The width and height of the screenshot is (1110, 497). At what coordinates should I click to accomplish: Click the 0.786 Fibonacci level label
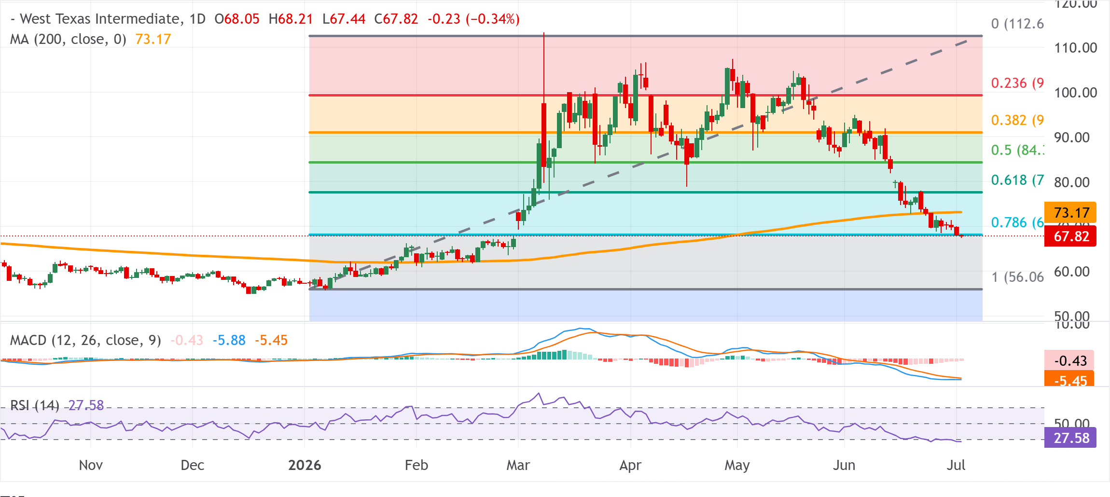pyautogui.click(x=1017, y=222)
